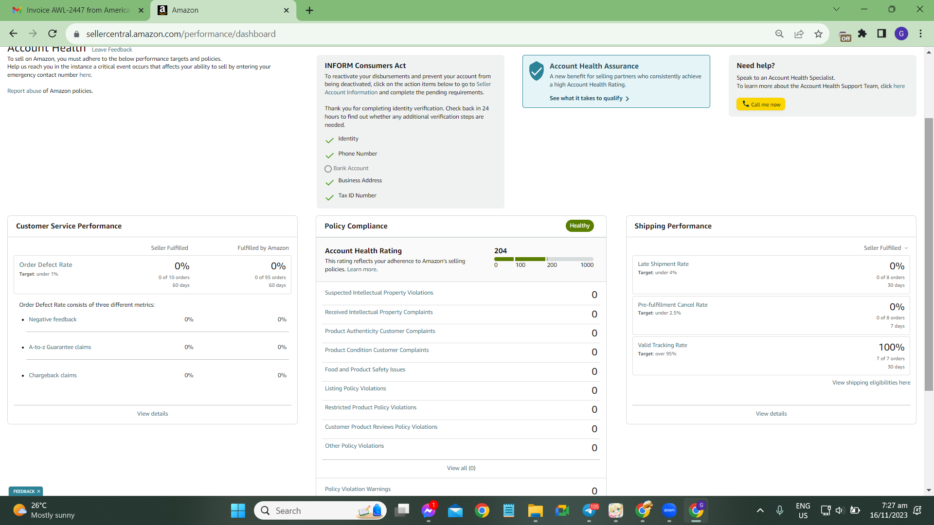This screenshot has width=934, height=525.
Task: Open the Notepad app on the taskbar
Action: (x=509, y=510)
